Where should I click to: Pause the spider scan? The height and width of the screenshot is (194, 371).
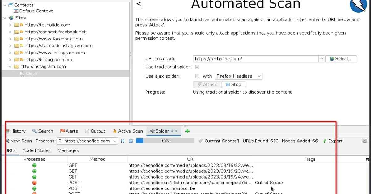[x=123, y=141]
